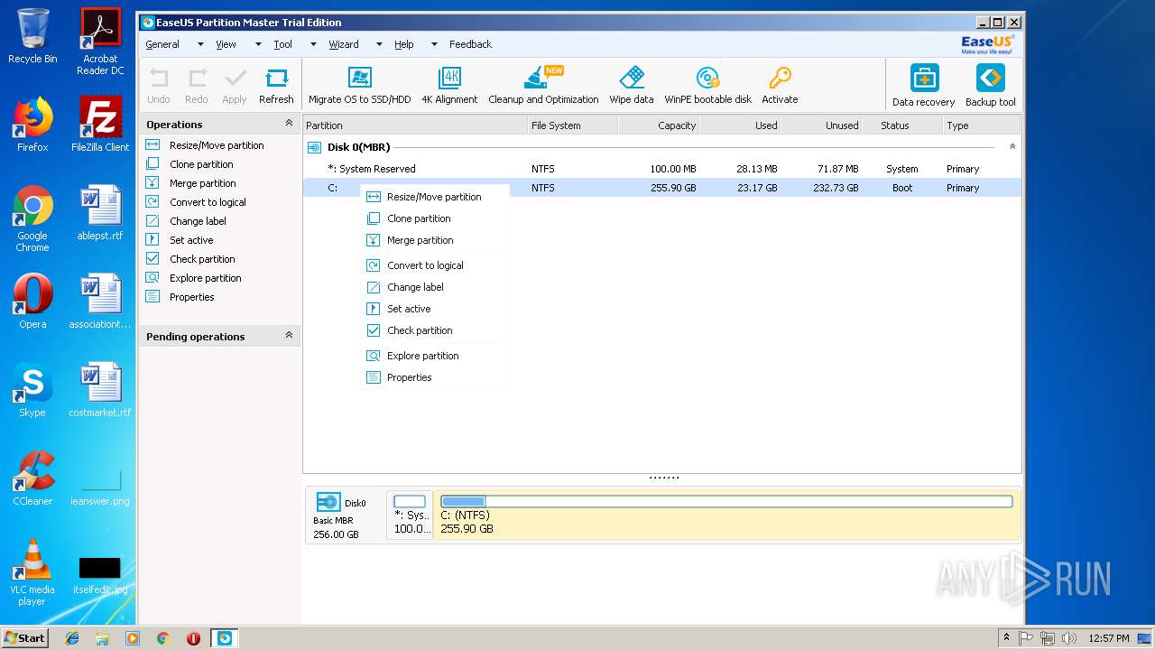Open the Help menu dropdown arrow

pos(434,44)
